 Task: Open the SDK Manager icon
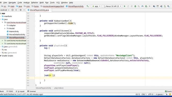(168, 6)
